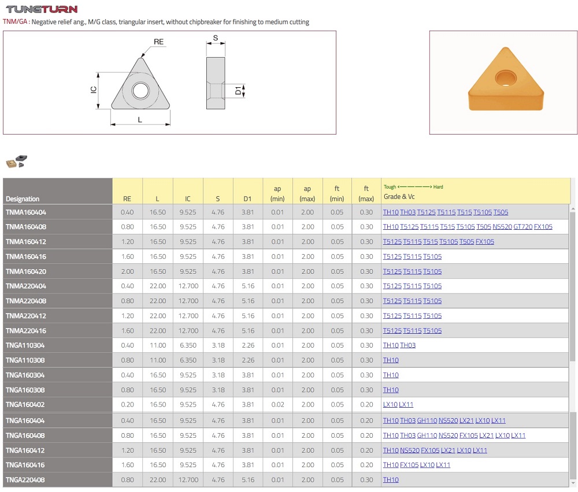Select the TNMA160404 designation cell

[57, 212]
